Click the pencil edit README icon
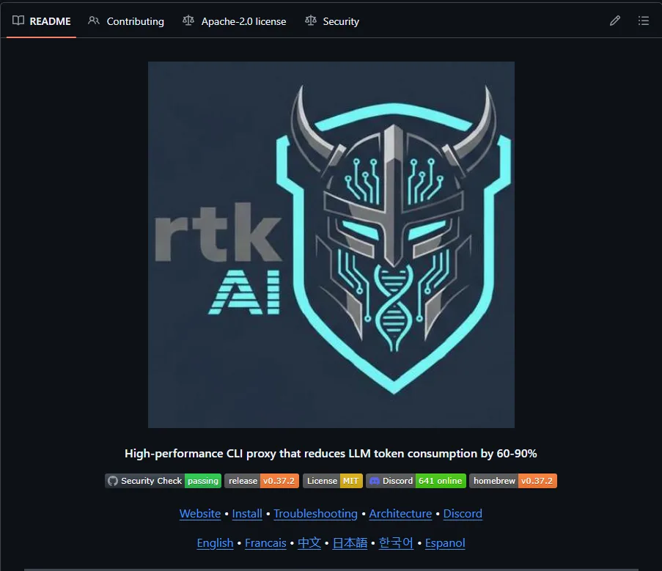 coord(615,21)
